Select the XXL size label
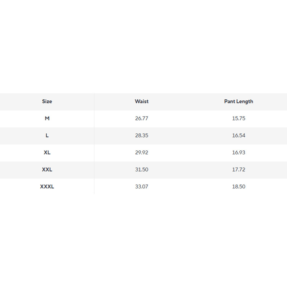 click(x=47, y=170)
